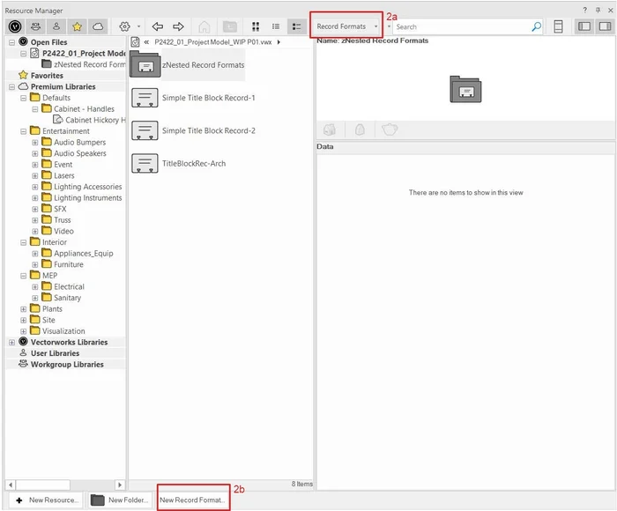Click the Favorites star toolbar icon

pos(77,27)
